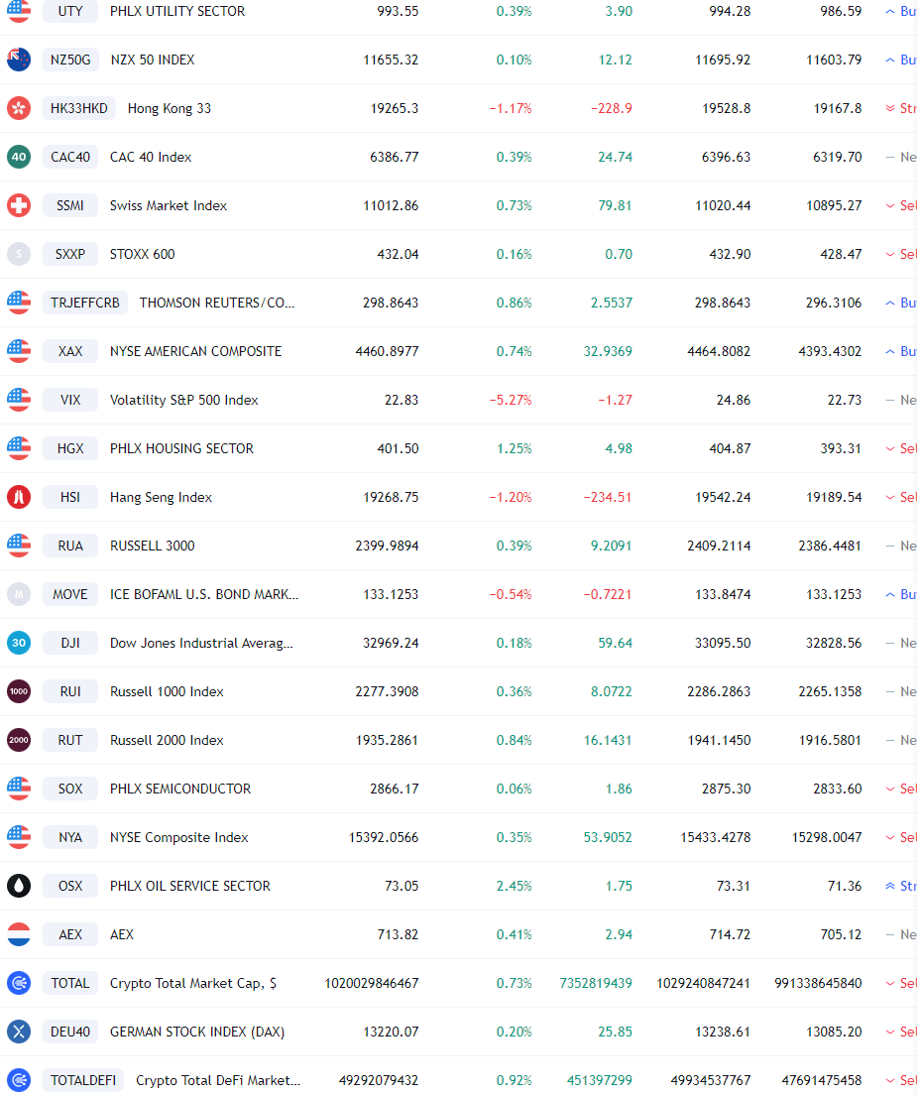The image size is (917, 1096).
Task: Click the US flag icon beside VIX
Action: [19, 400]
